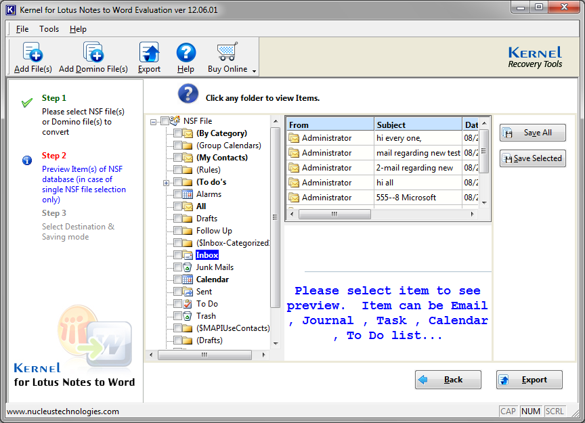This screenshot has height=423, width=585.
Task: Select the ($MAPIUseContacts) folder label
Action: [233, 328]
